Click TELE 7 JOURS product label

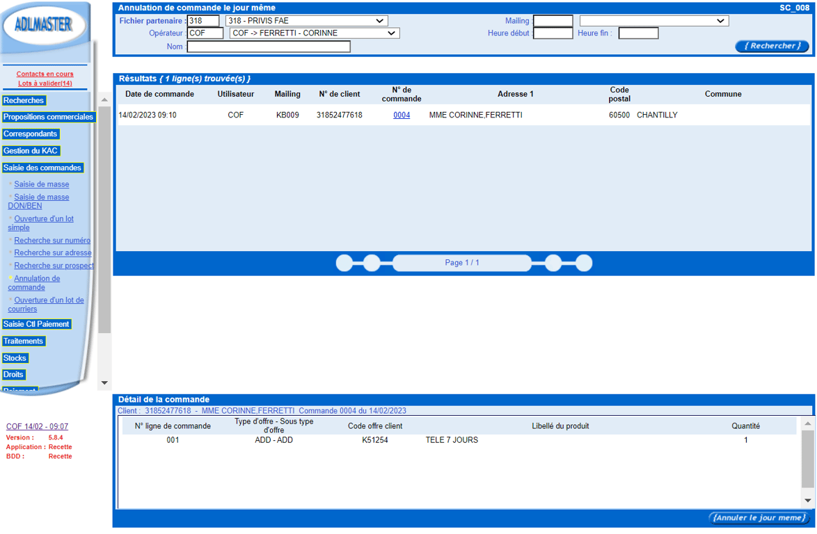click(452, 440)
